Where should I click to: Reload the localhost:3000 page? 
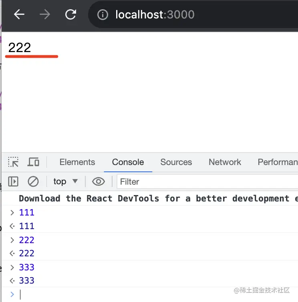coord(71,14)
